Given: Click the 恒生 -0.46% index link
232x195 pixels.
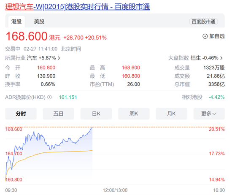Looking at the screenshot, I should coord(205,58).
